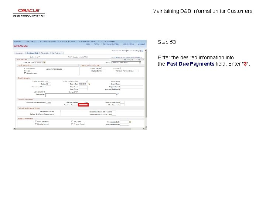Click the Debarments Count field

click(x=125, y=124)
